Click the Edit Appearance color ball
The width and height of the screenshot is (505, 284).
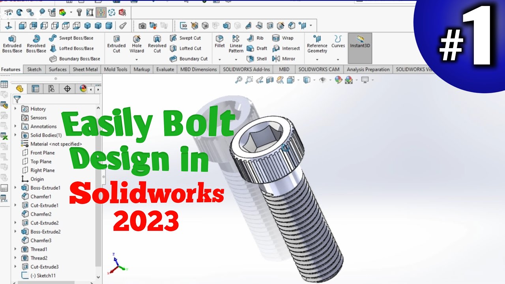pos(338,80)
